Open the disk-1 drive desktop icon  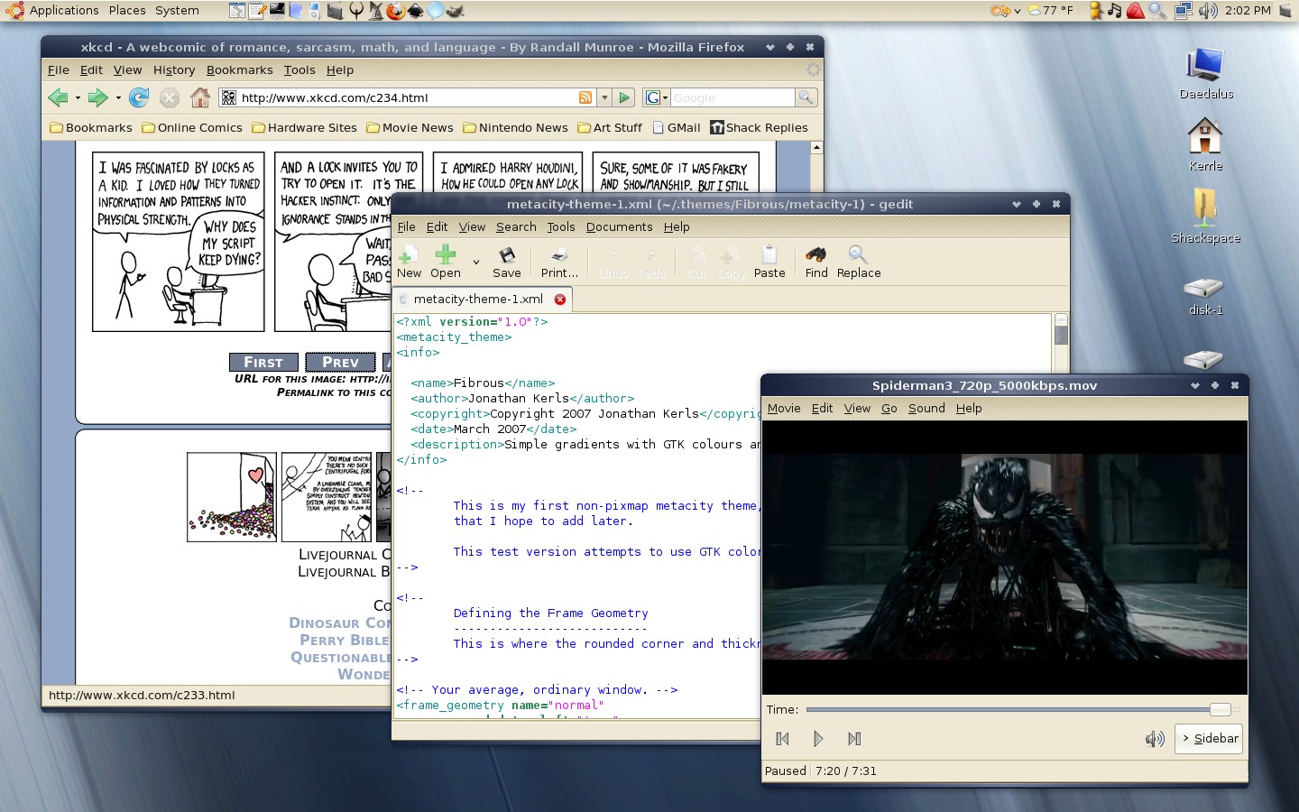point(1206,296)
